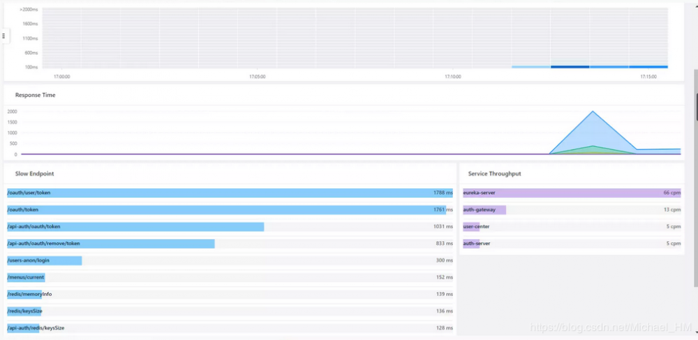
Task: Select /oauth/user/token slow endpoint bar
Action: [x=230, y=193]
